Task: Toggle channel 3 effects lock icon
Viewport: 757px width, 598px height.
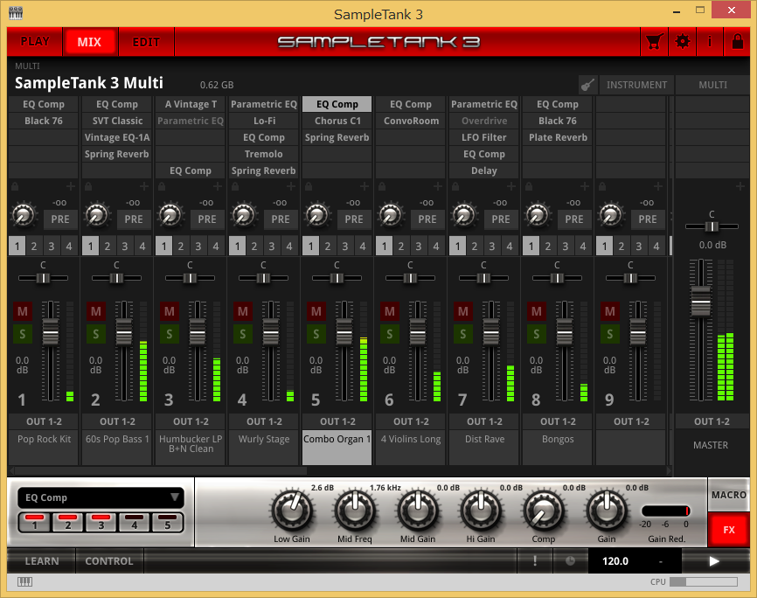Action: coord(161,186)
